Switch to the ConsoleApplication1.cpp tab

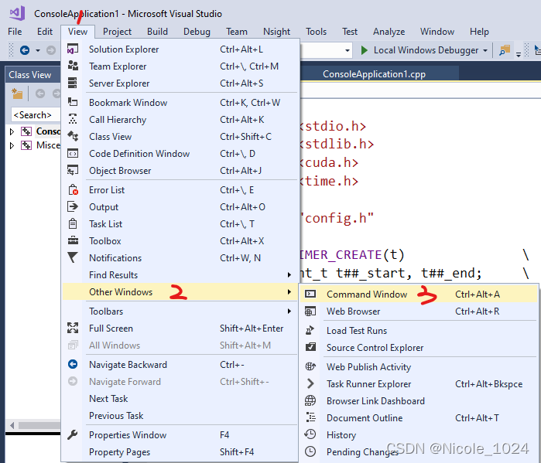point(374,74)
